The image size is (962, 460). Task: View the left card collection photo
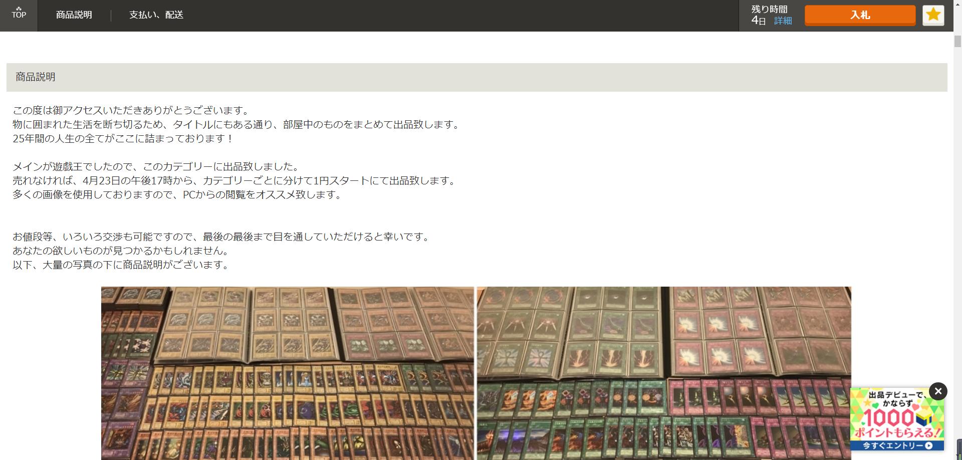click(287, 373)
